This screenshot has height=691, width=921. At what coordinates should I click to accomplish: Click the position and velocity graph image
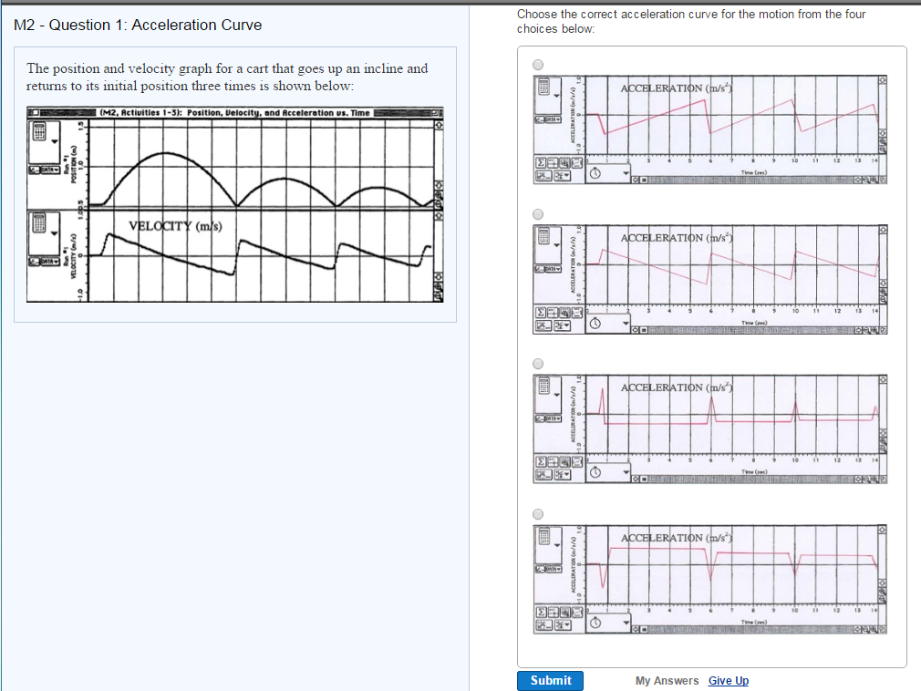235,204
